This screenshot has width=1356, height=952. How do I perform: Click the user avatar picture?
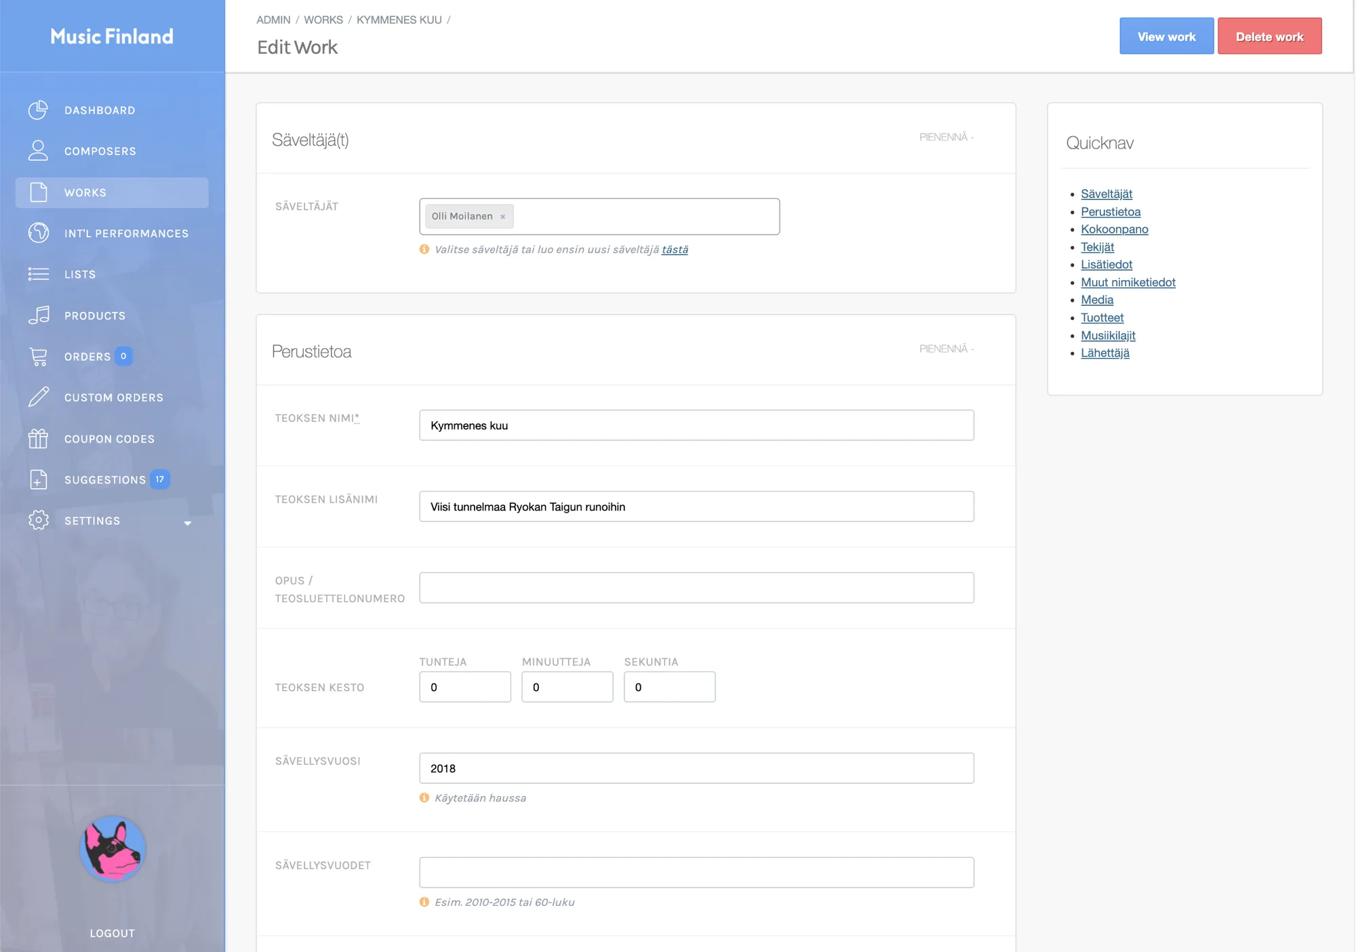(113, 849)
